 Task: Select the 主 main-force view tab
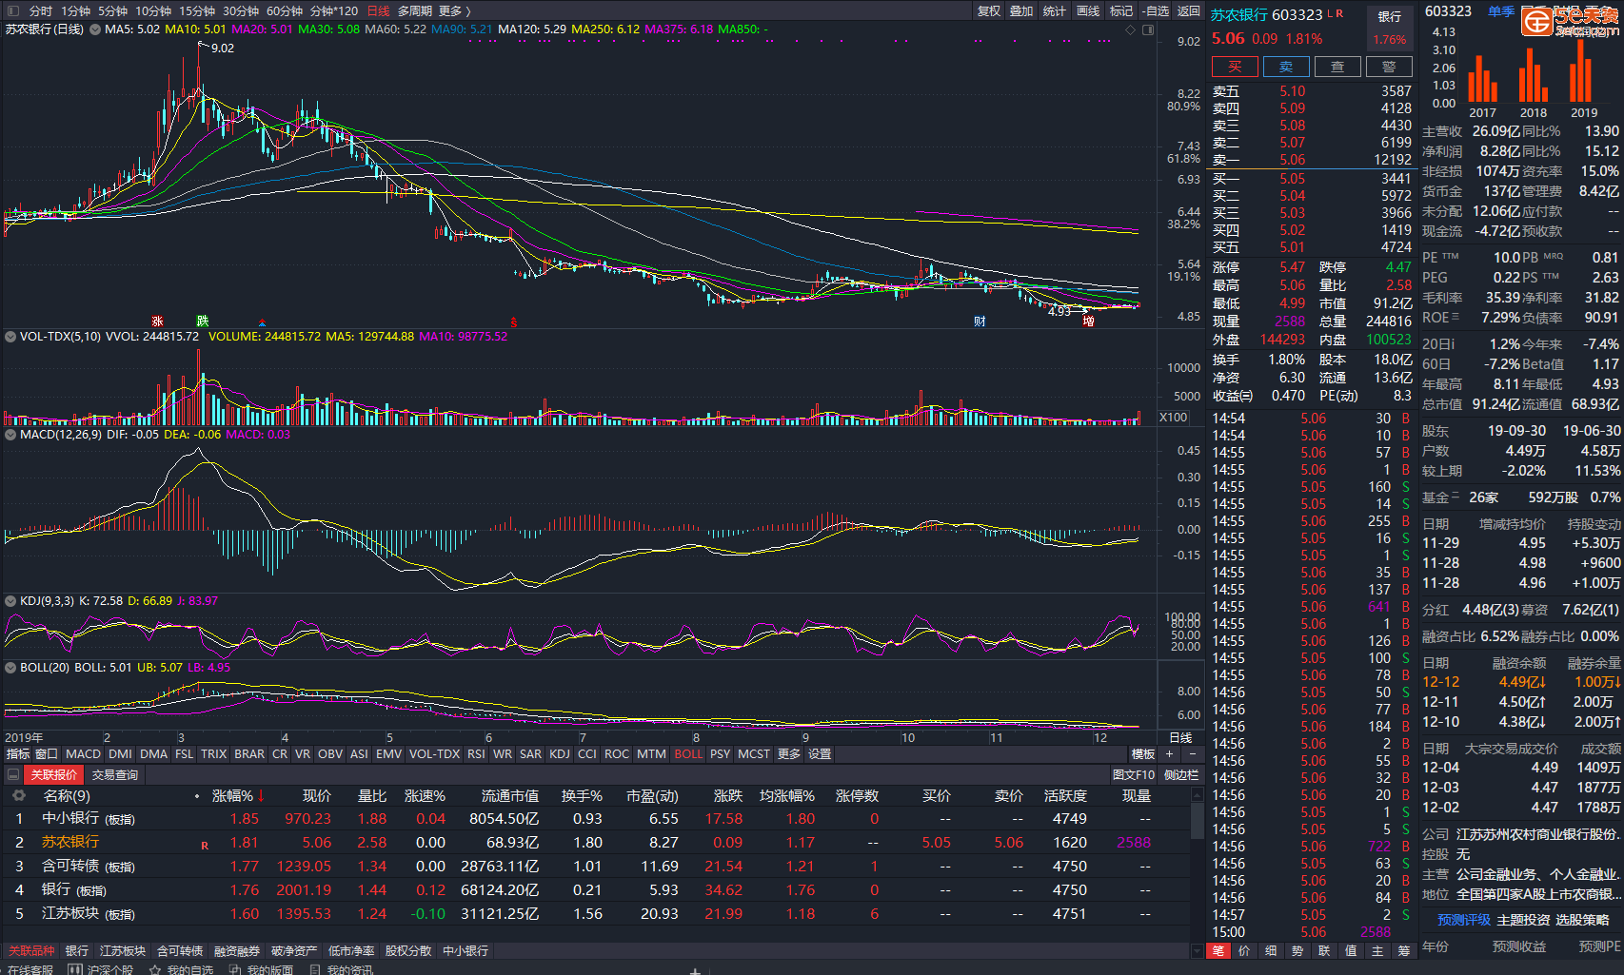[1377, 951]
